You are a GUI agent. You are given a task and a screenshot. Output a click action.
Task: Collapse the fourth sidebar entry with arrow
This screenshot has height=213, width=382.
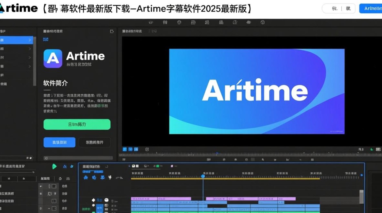tap(30, 66)
